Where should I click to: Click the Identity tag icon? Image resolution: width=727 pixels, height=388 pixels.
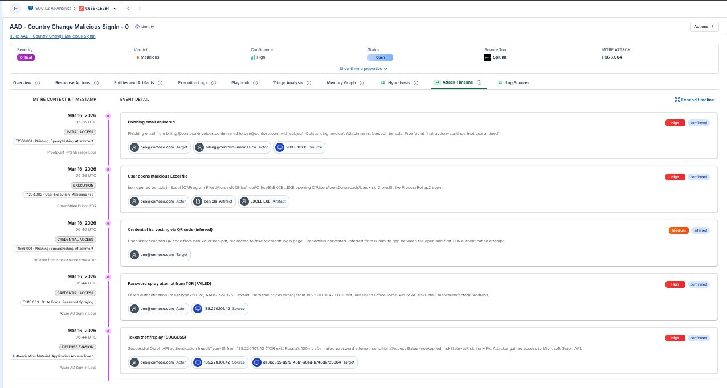[x=137, y=27]
